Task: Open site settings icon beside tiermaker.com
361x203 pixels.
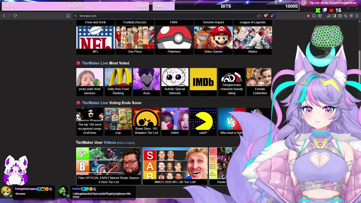Action: click(x=76, y=16)
